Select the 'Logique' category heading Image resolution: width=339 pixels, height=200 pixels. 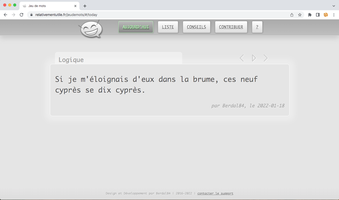pos(71,60)
